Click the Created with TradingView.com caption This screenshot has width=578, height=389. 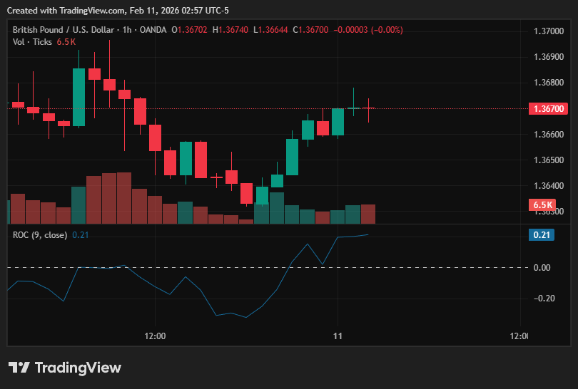(x=118, y=11)
